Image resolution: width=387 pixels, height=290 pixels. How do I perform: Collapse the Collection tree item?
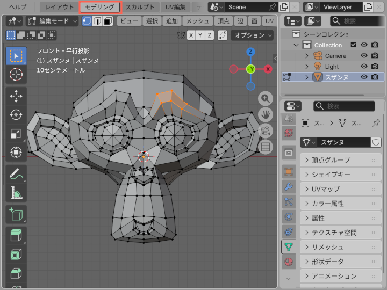coord(296,45)
